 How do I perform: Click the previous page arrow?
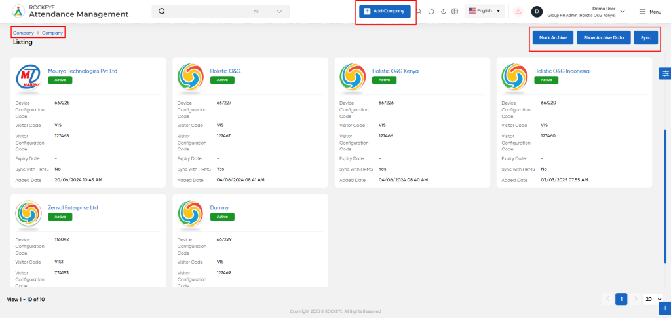tap(607, 299)
